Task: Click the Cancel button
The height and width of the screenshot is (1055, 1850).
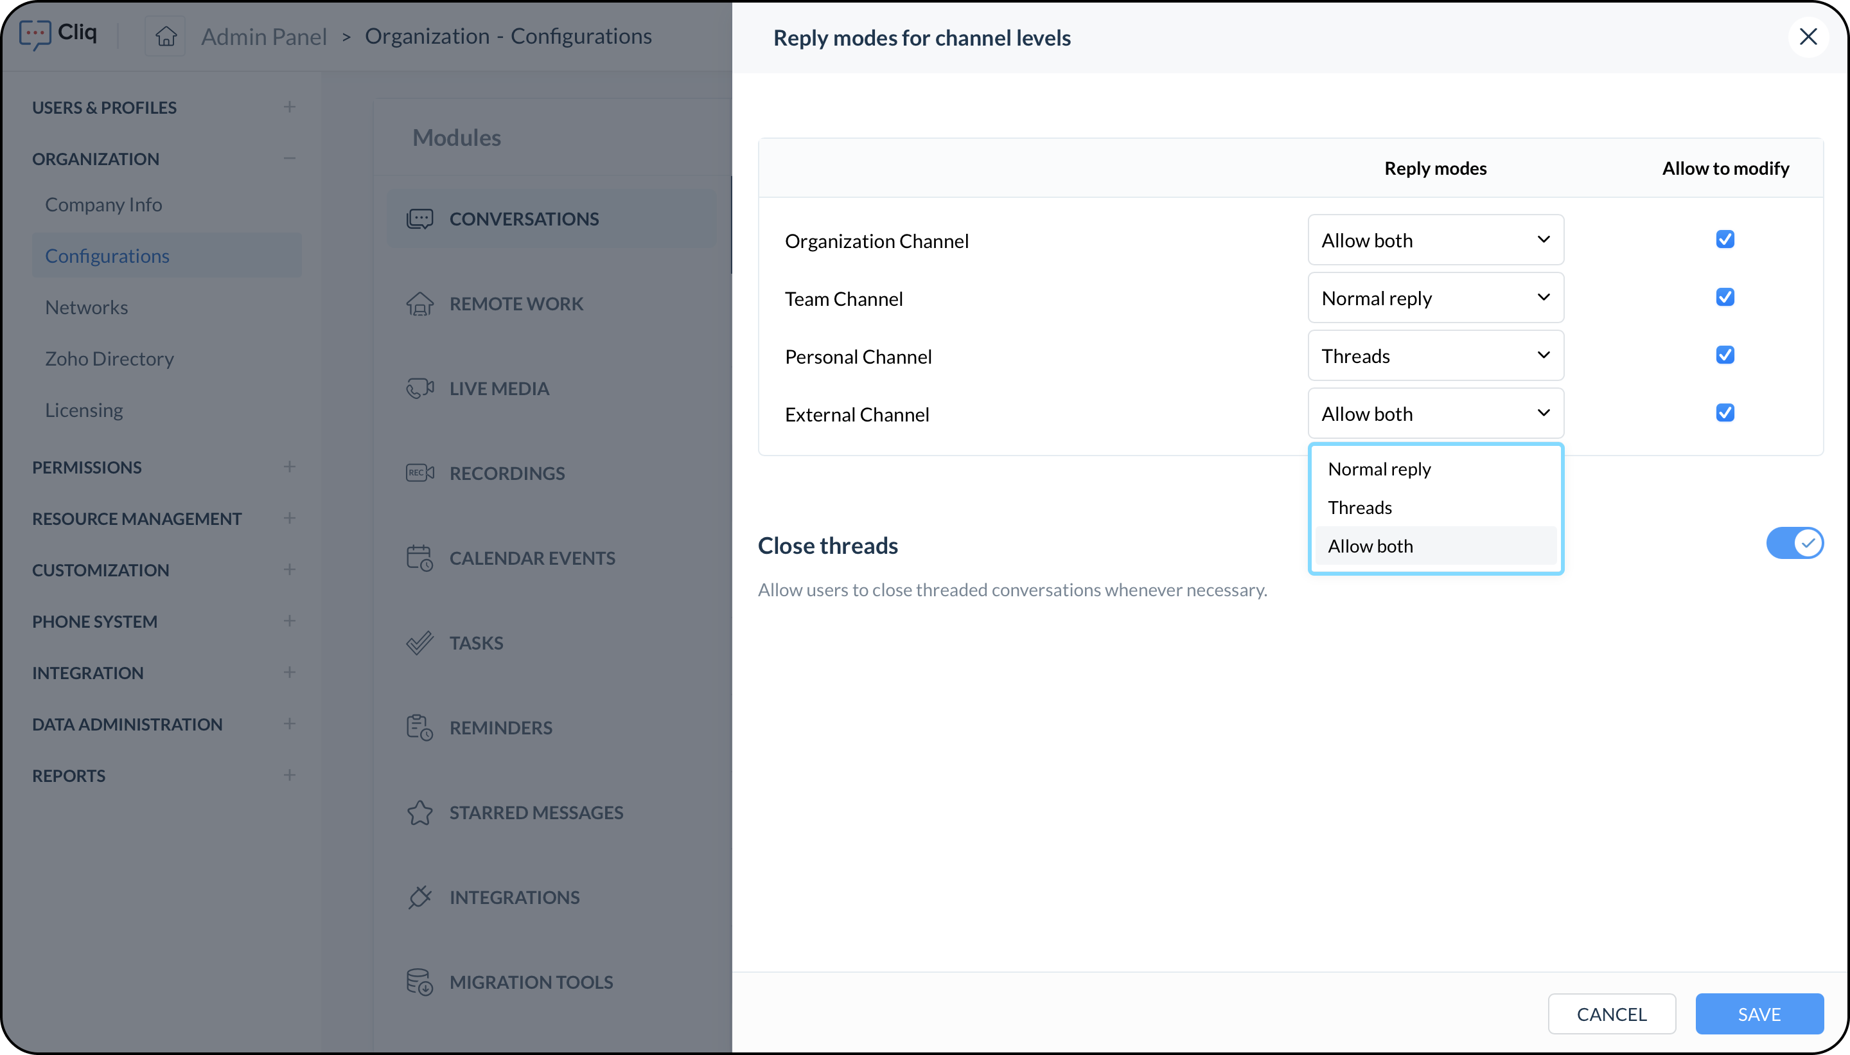Action: tap(1612, 1014)
